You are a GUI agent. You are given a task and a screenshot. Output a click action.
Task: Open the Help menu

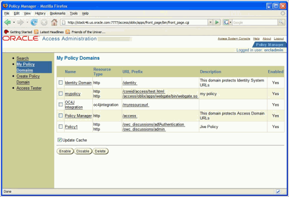pos(85,13)
